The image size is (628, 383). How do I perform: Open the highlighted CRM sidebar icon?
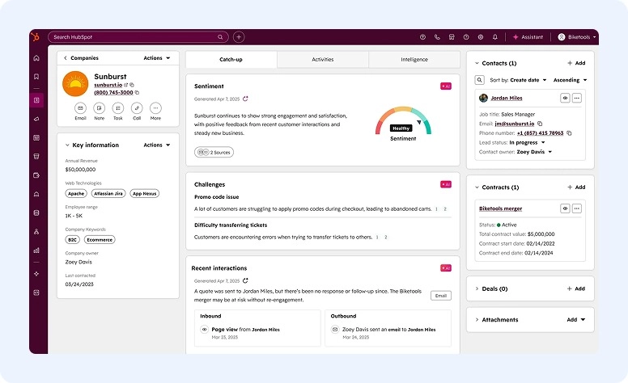click(x=36, y=100)
